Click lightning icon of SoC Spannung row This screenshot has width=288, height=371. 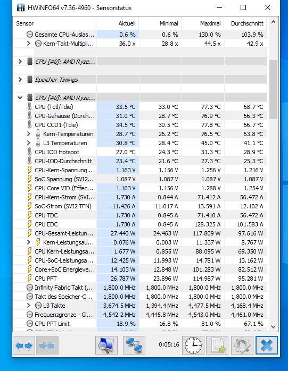pos(29,179)
